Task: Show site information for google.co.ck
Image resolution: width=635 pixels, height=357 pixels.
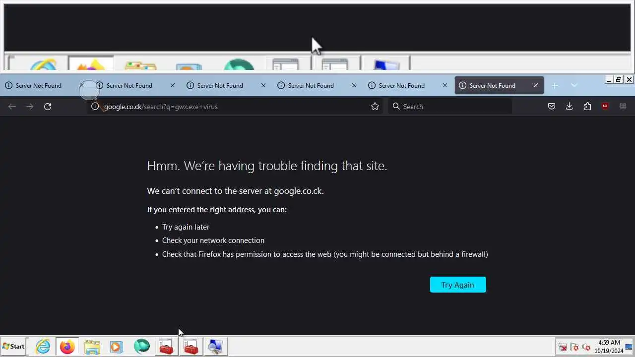Action: coord(95,106)
